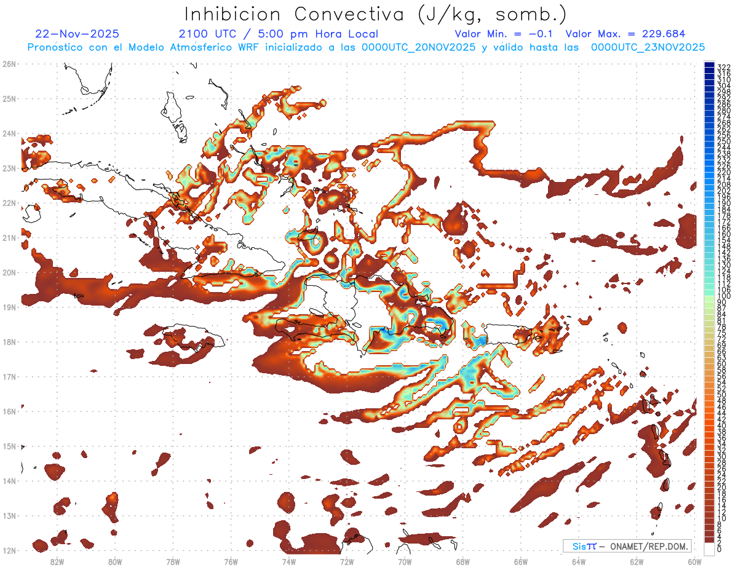This screenshot has height=570, width=738.
Task: Click the latitude label "18N"
Action: click(9, 342)
